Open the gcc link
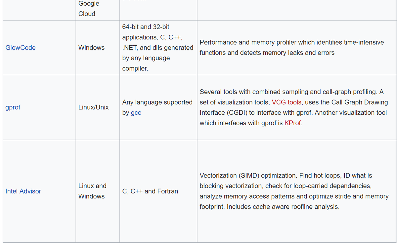The image size is (397, 243). pyautogui.click(x=136, y=113)
